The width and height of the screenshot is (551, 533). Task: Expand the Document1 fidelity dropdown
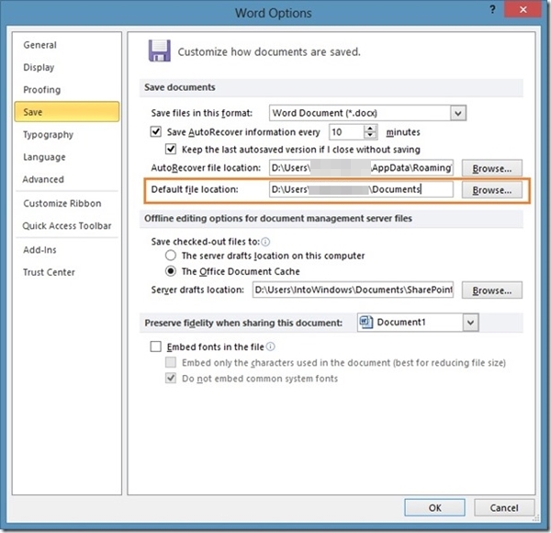click(x=470, y=323)
